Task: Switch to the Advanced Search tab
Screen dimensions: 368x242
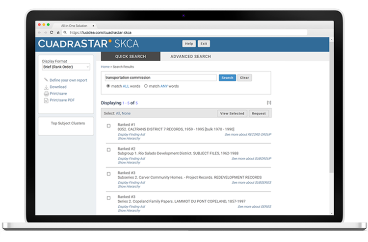Action: [x=190, y=56]
